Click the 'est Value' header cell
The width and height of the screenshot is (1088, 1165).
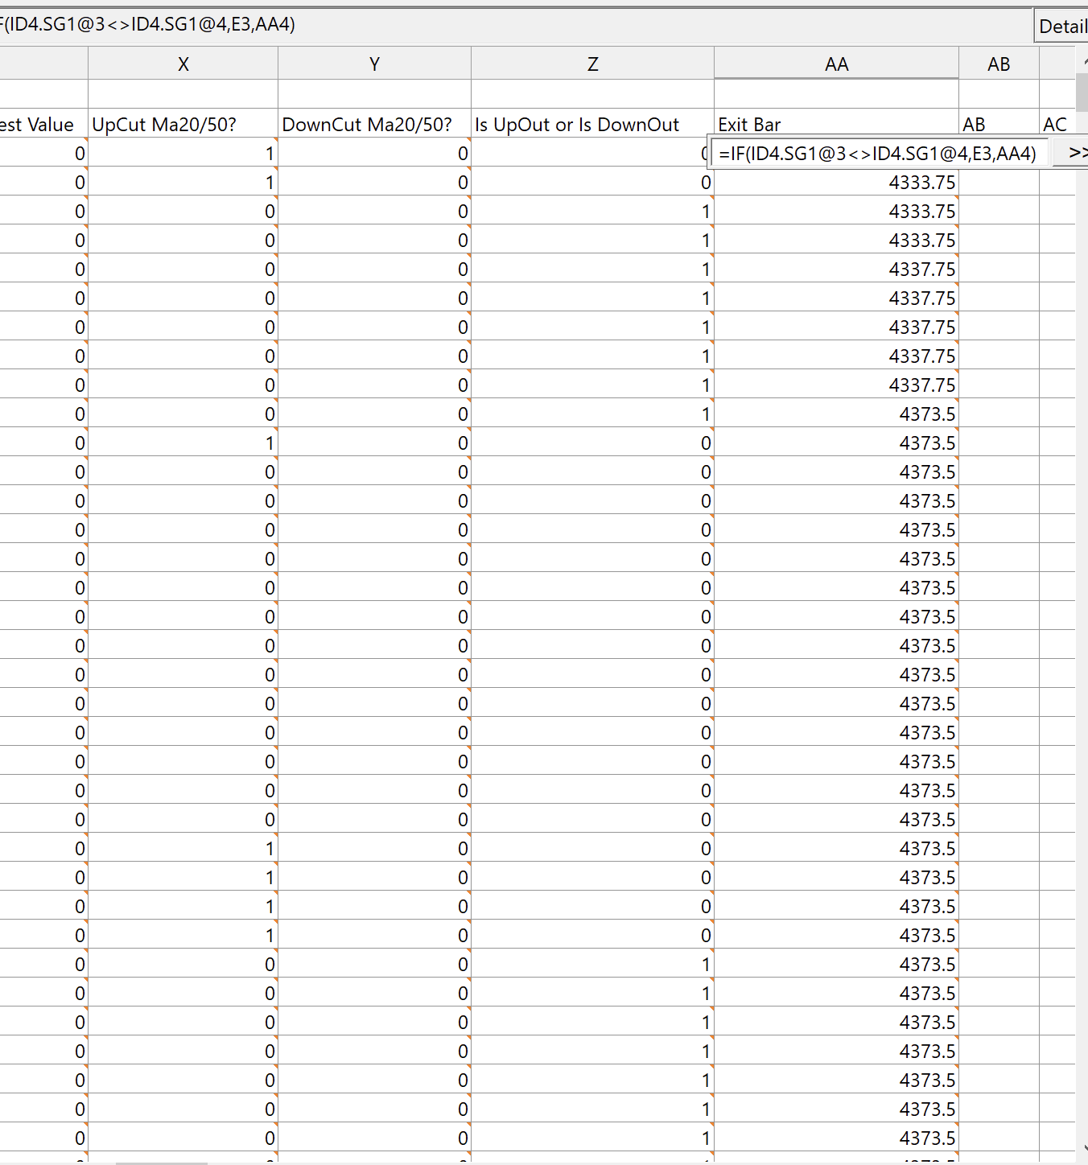click(x=43, y=124)
